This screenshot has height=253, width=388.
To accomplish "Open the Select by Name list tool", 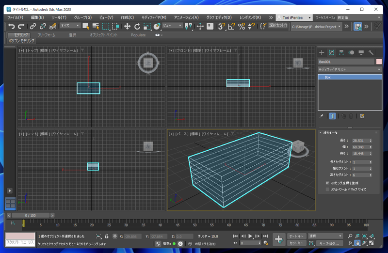I will point(96,26).
